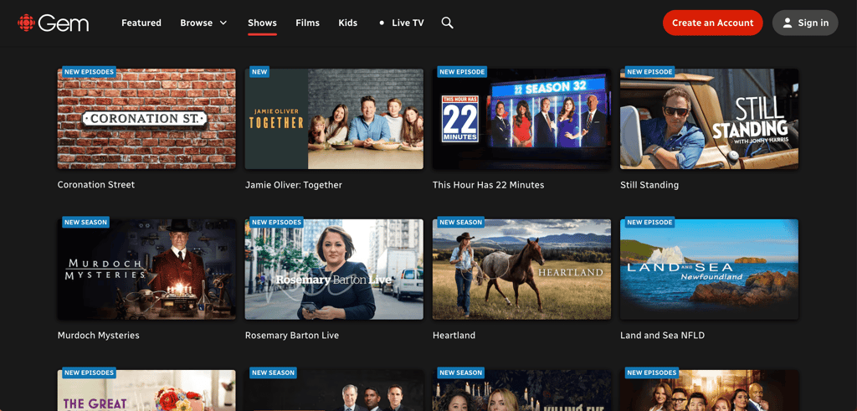
Task: Click New Episode badge on Still Standing
Action: tap(649, 72)
